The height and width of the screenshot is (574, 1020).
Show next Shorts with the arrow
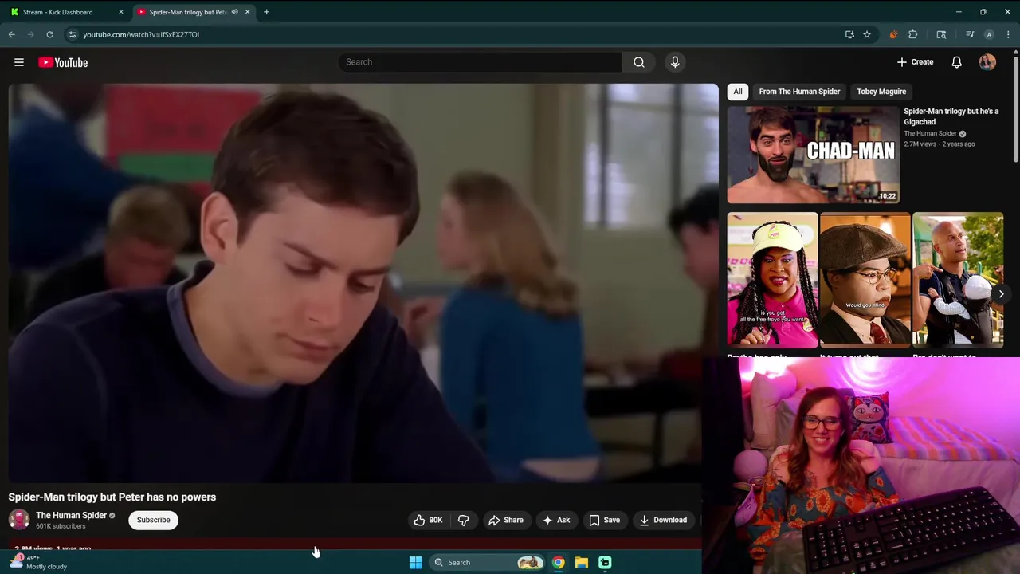(x=1001, y=294)
